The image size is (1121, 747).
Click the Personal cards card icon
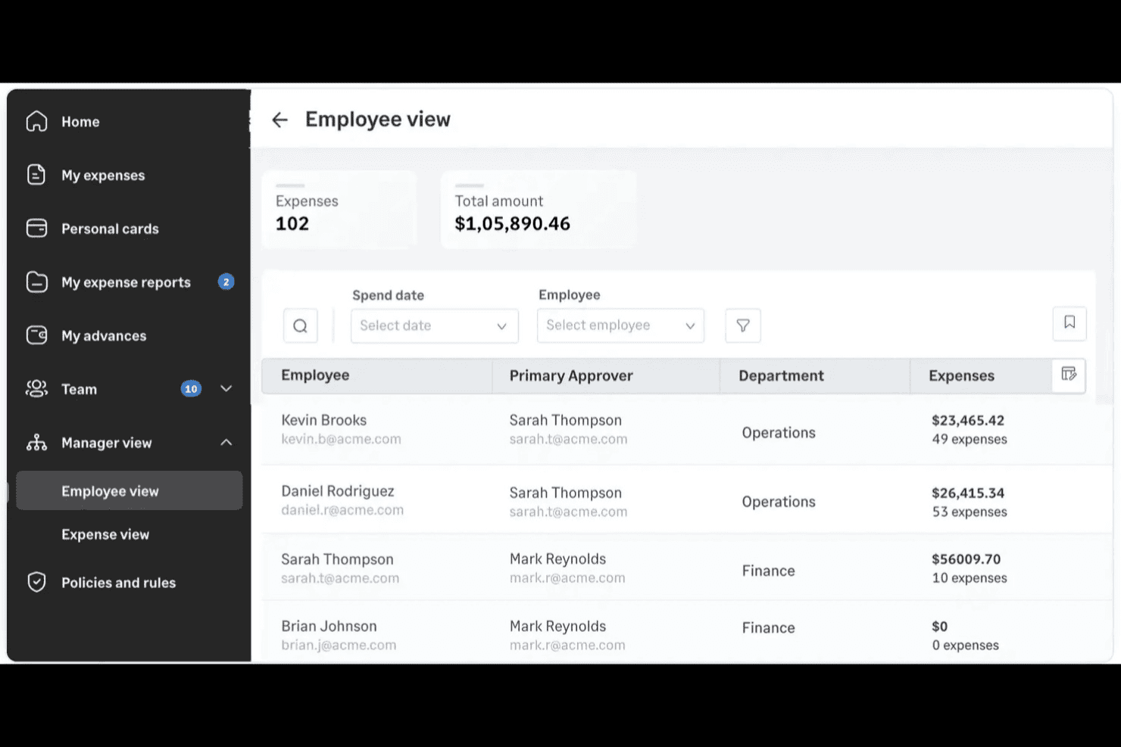pyautogui.click(x=36, y=228)
